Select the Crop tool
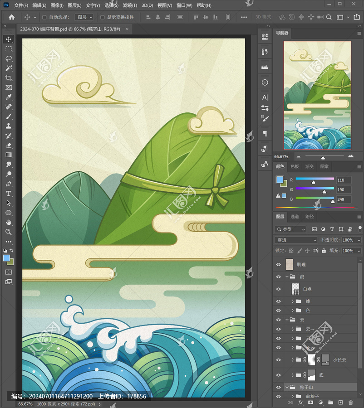Screen dimensions: 364x408 tap(9, 78)
